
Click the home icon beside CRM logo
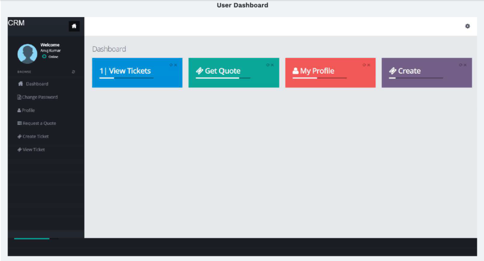click(74, 26)
